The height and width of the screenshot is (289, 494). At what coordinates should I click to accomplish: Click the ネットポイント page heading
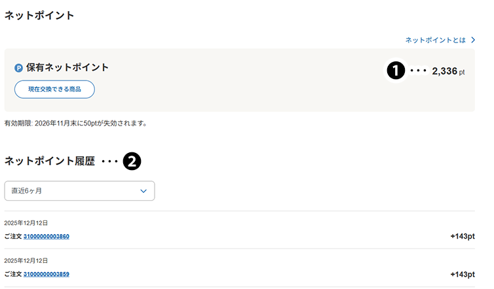pos(39,15)
